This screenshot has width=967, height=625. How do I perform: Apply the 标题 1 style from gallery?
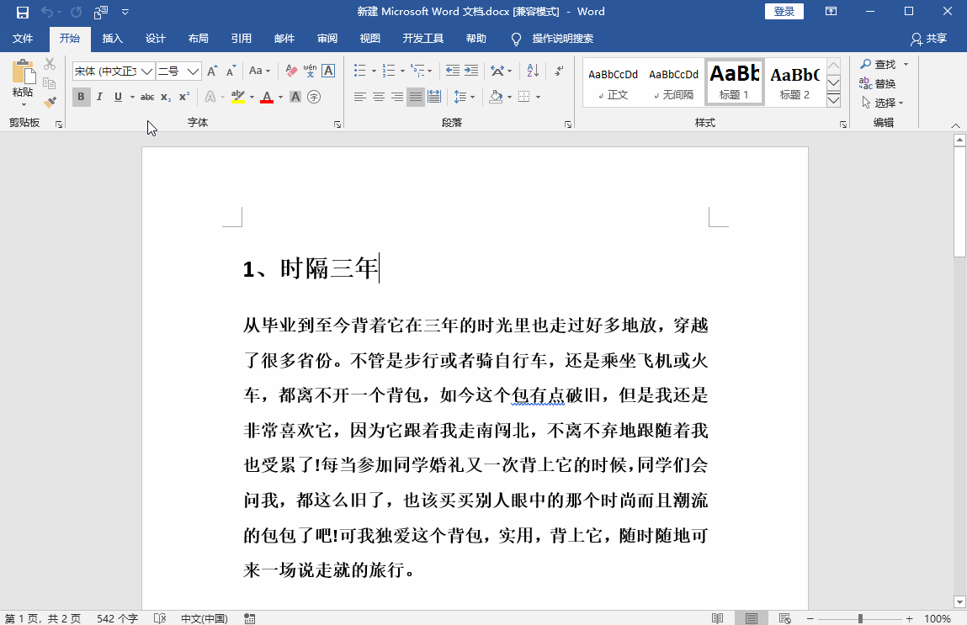734,81
